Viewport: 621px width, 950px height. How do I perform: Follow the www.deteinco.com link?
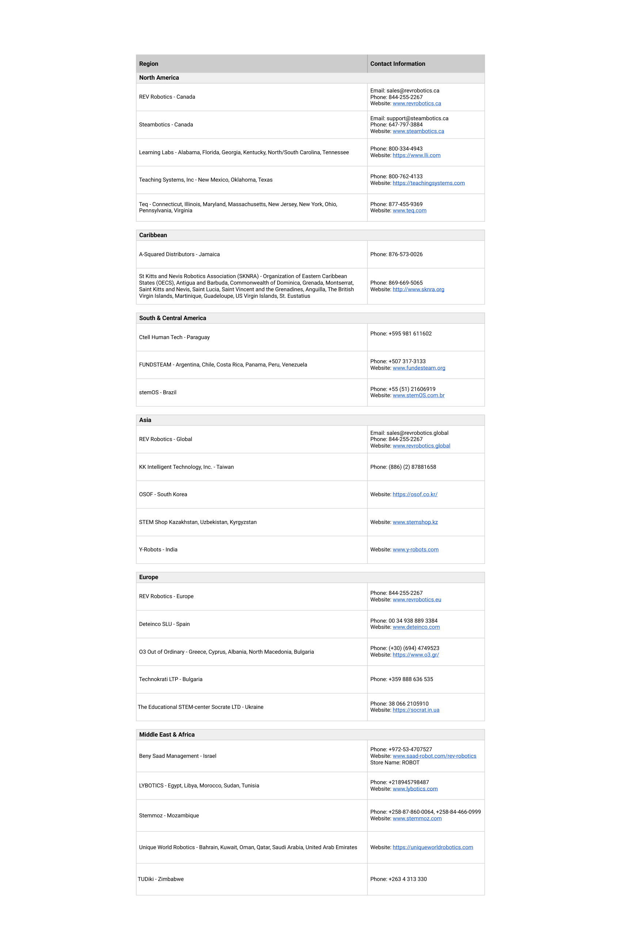pos(416,627)
